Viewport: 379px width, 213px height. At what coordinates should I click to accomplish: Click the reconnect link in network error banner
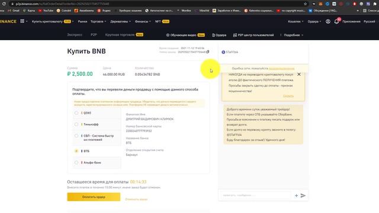tap(282, 69)
